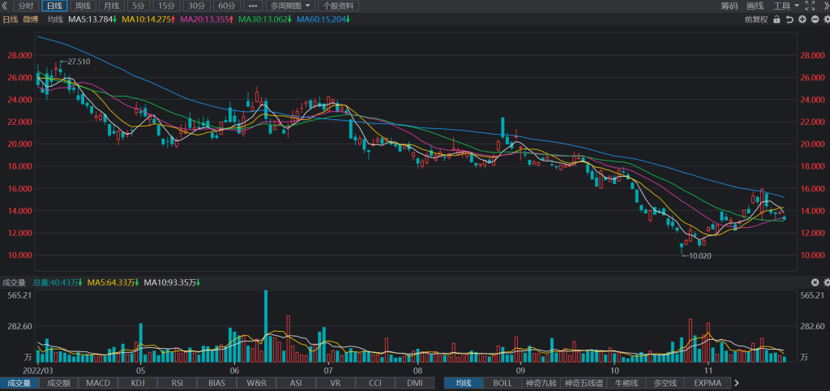Select the 成交量 sub-indicator tab

pos(19,383)
